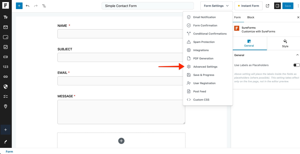Collapse the Form Settings dropdown
This screenshot has width=300, height=154.
[216, 6]
